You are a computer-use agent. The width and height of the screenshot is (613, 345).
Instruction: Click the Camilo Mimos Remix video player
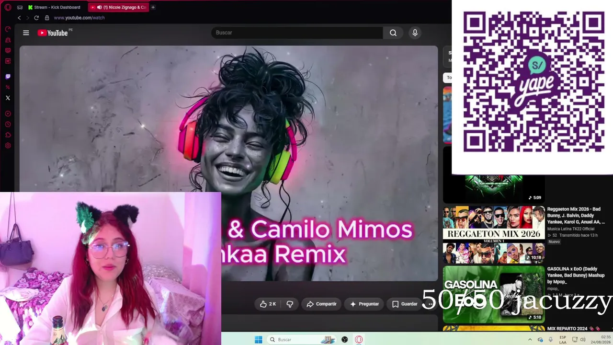(x=228, y=163)
